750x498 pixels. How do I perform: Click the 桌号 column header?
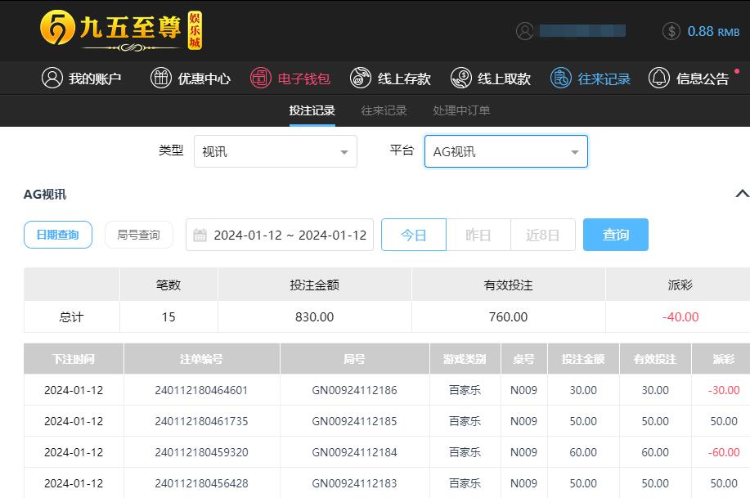(x=523, y=359)
